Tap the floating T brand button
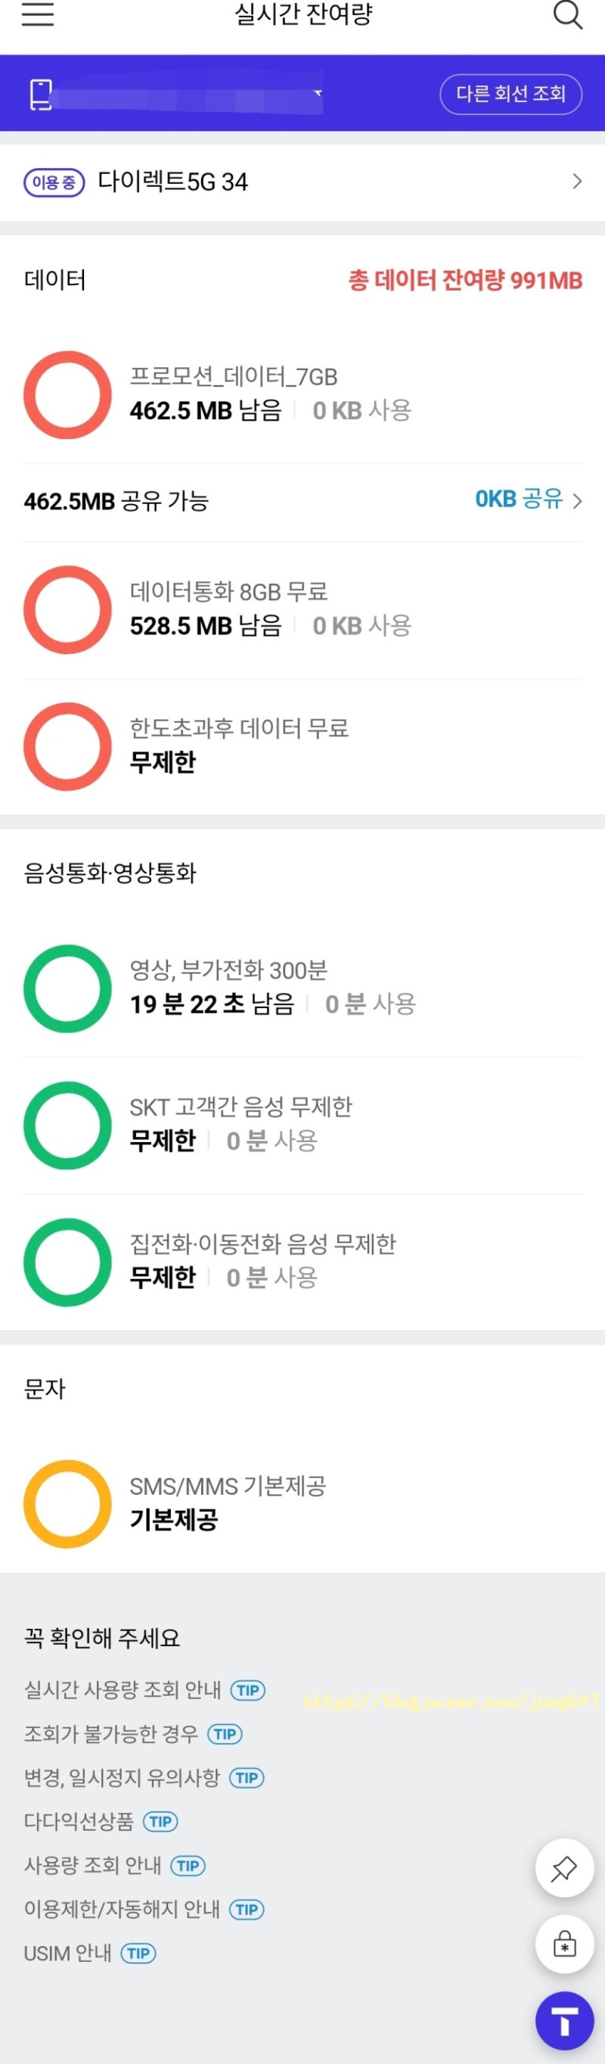Viewport: 605px width, 2064px height. coord(563,2021)
